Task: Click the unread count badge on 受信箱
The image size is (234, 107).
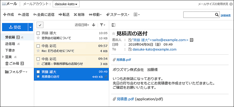Action: [18, 38]
